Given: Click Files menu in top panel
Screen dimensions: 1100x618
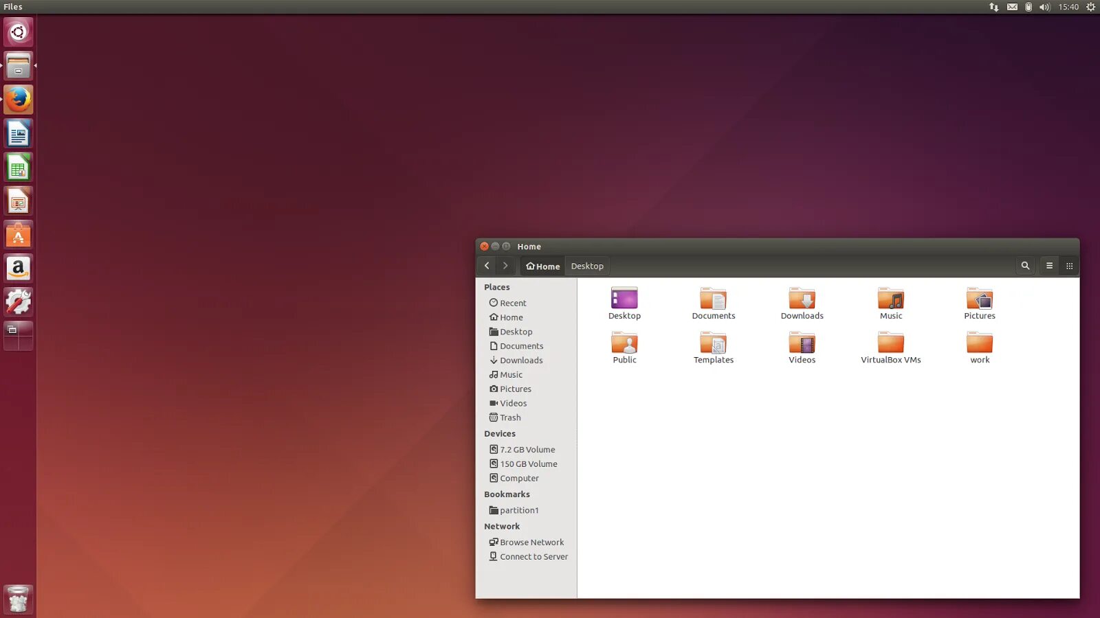Looking at the screenshot, I should [13, 7].
